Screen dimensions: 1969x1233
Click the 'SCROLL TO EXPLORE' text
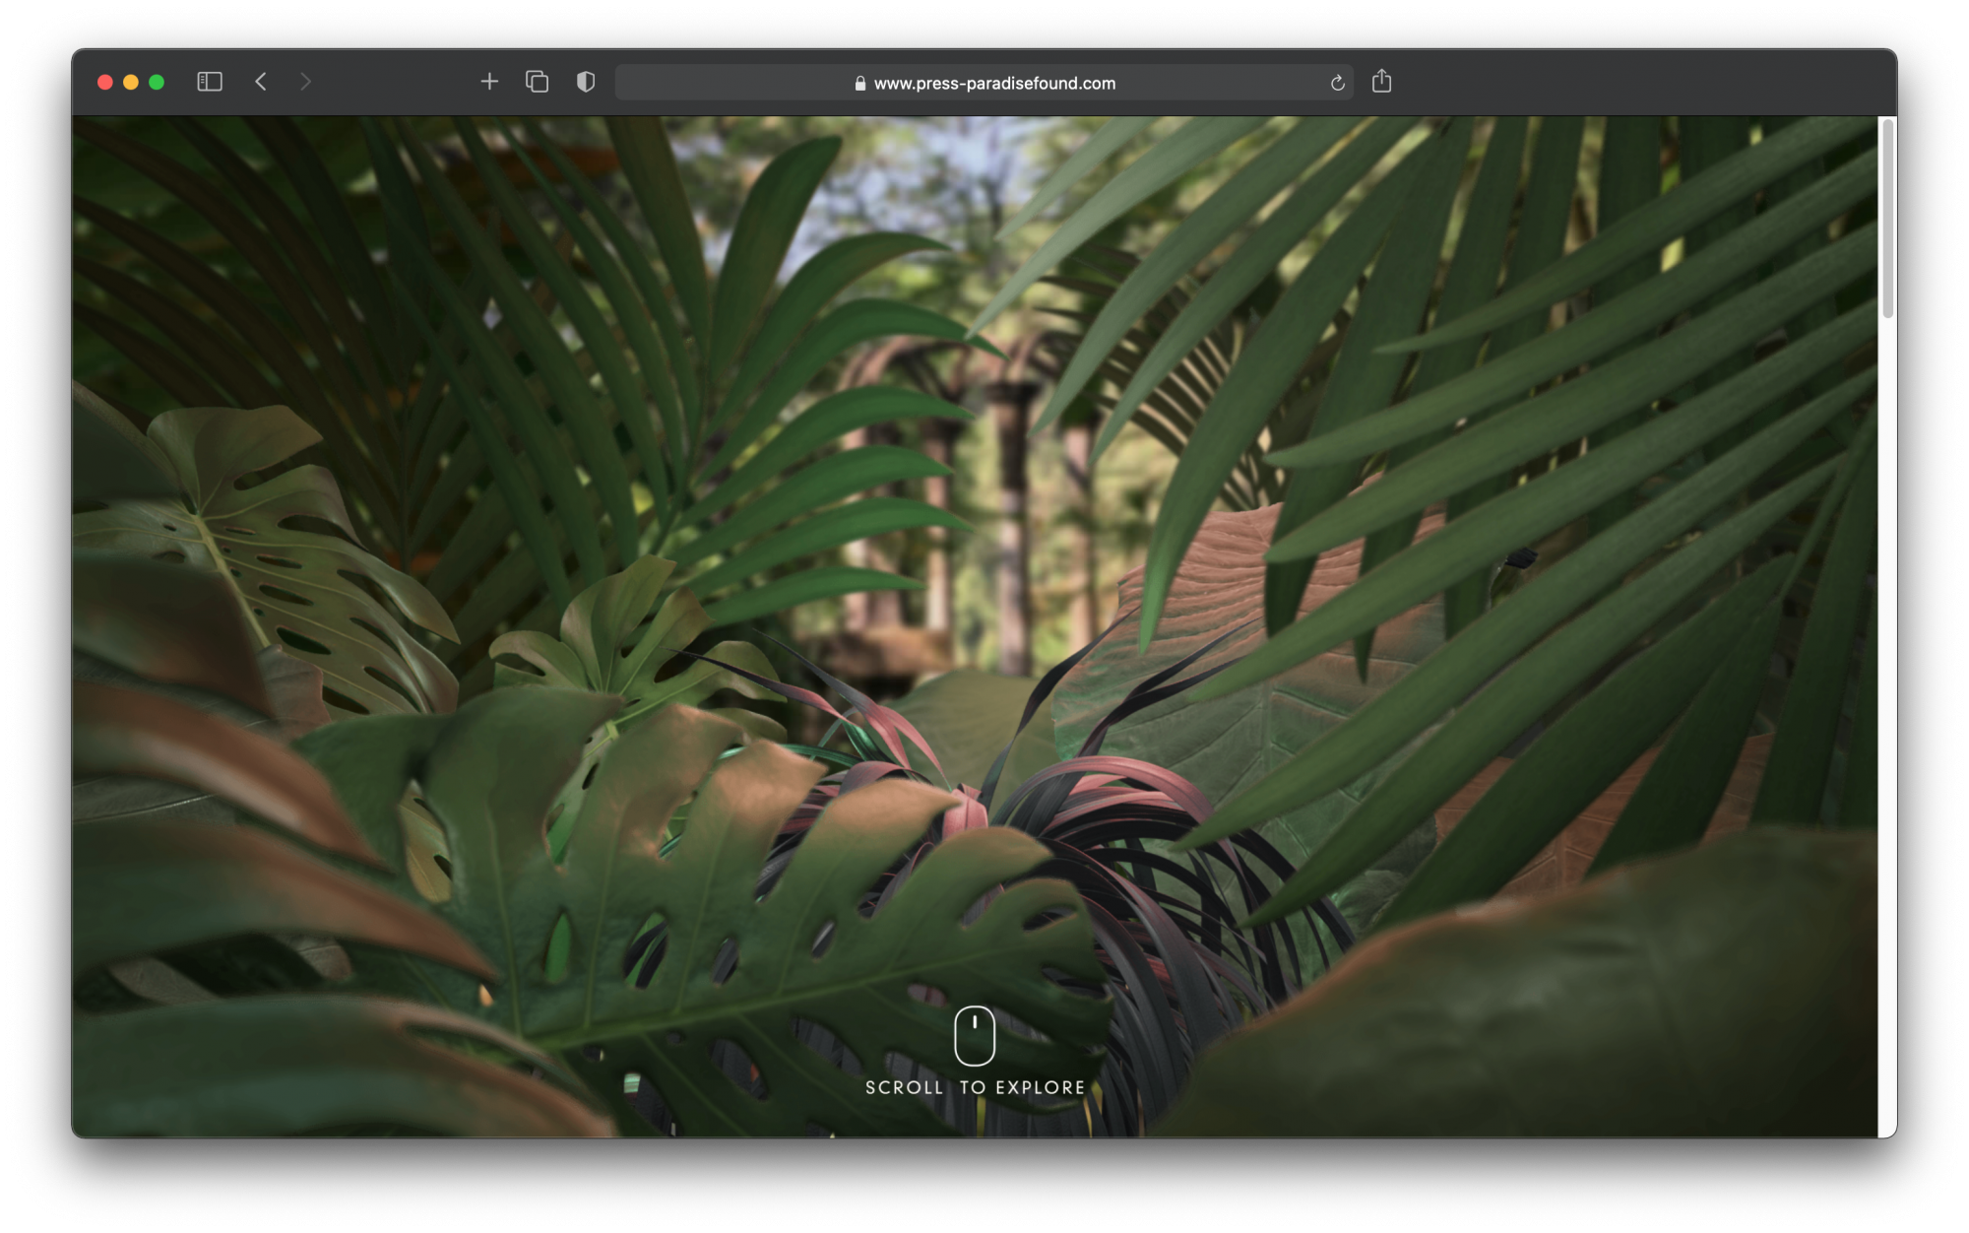point(975,1087)
